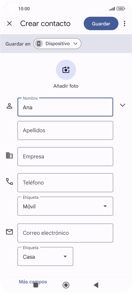Open the Más campos link
Screen dimensions: 132x293
(x=33, y=281)
